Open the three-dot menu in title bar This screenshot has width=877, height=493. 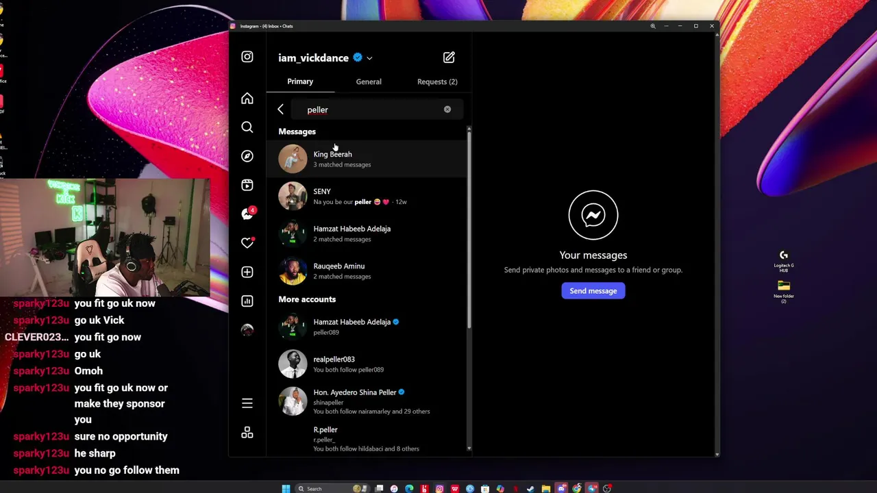[666, 26]
